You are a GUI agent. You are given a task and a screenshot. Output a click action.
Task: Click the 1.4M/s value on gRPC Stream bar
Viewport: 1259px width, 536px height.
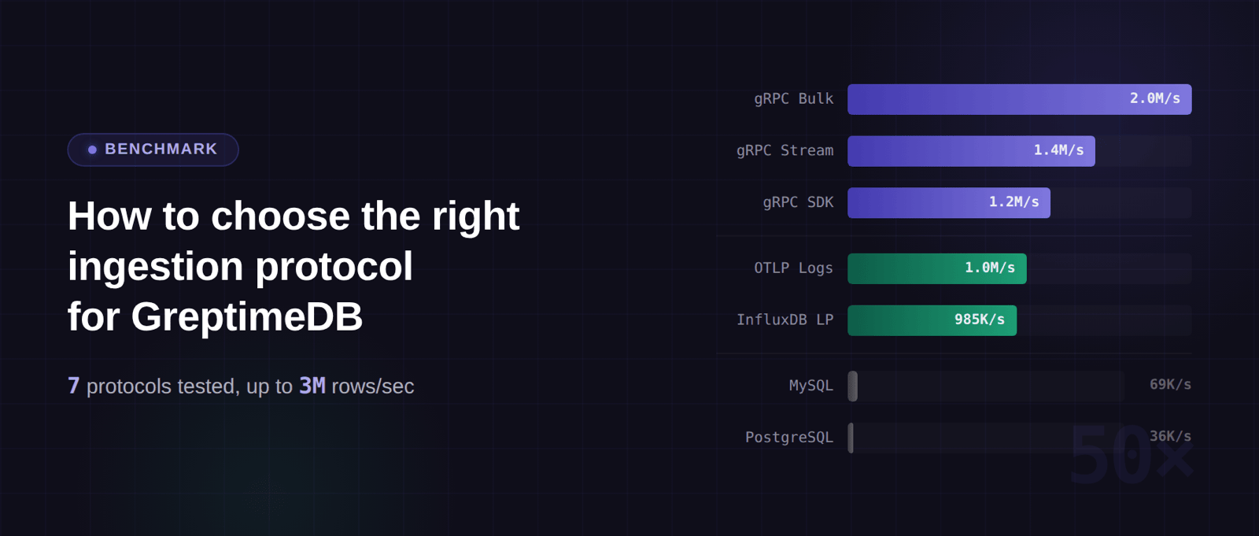(1058, 150)
